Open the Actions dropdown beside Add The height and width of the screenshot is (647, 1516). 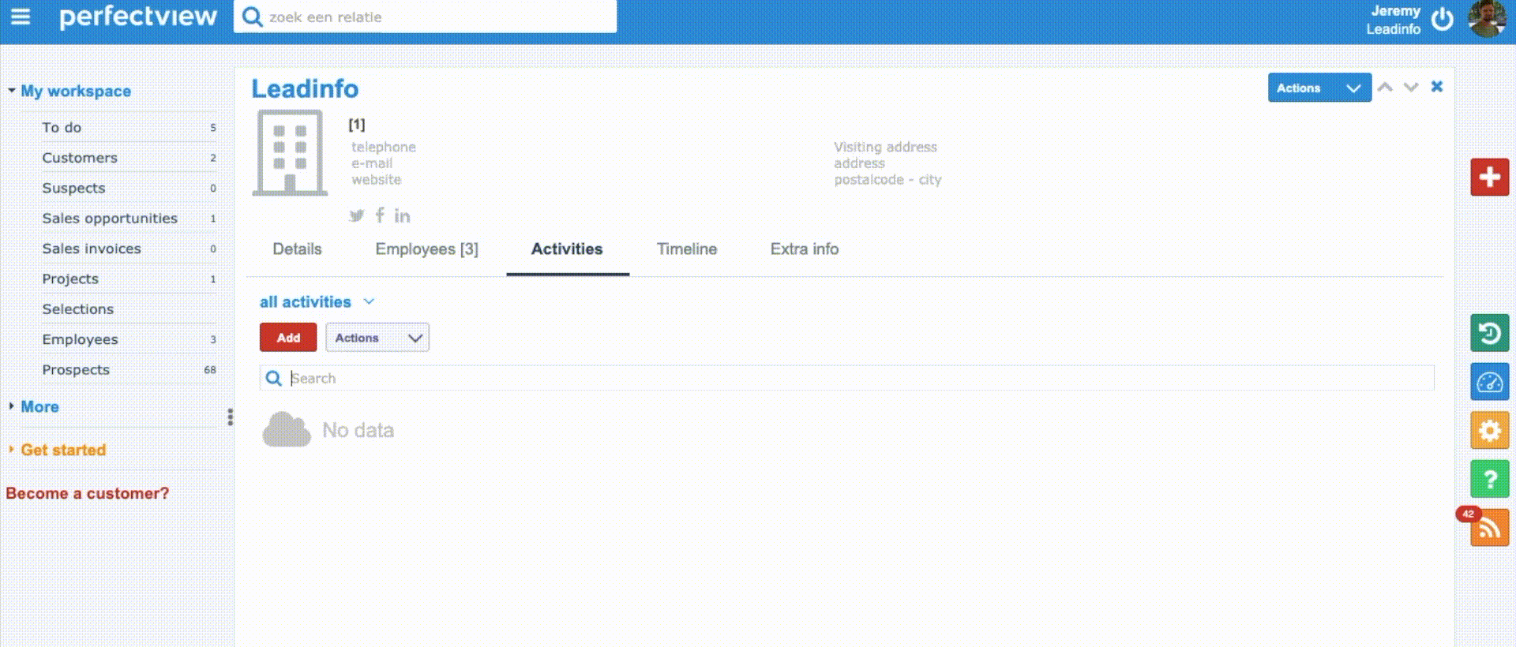click(377, 338)
